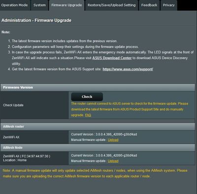This screenshot has height=194, width=197.
Task: Select the Firmware Upgrade tab
Action: pyautogui.click(x=66, y=5)
